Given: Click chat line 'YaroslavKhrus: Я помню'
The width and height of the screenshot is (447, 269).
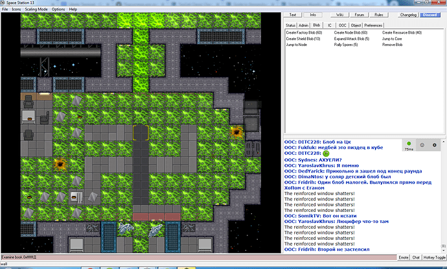Looking at the screenshot, I should click(x=321, y=166).
